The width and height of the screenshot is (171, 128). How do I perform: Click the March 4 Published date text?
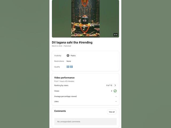tap(61, 46)
